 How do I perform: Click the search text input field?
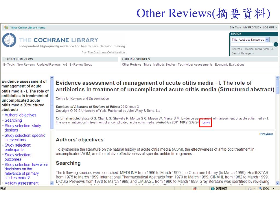(x=252, y=44)
